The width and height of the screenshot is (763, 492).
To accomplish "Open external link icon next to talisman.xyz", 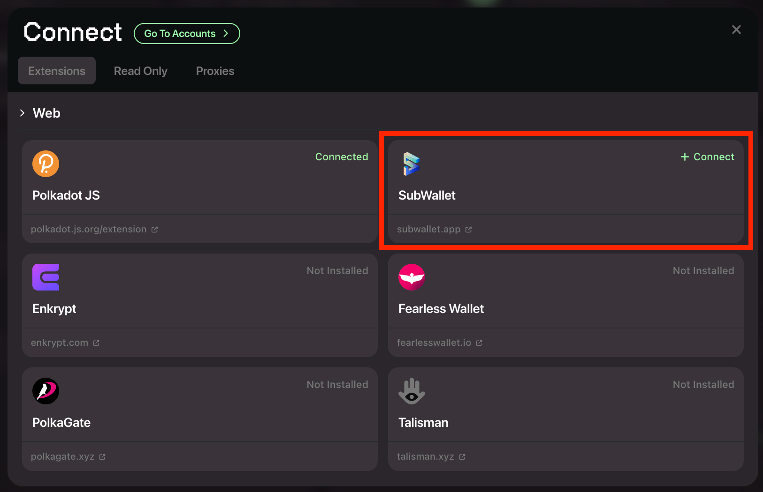I will tap(462, 457).
